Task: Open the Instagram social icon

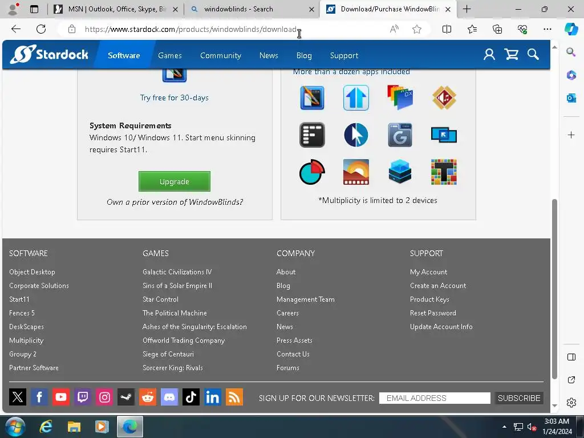Action: (104, 397)
